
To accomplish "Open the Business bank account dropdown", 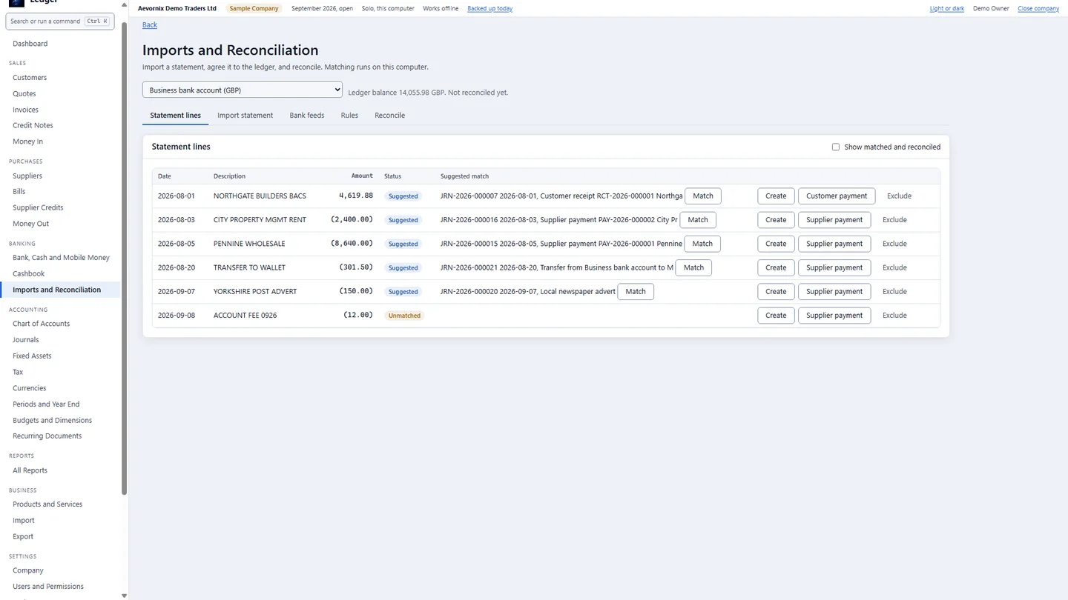I will (243, 90).
